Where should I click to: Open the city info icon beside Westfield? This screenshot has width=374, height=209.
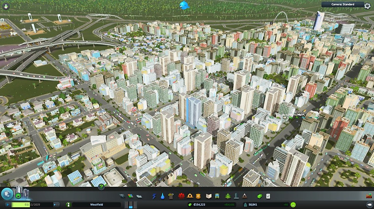point(68,204)
